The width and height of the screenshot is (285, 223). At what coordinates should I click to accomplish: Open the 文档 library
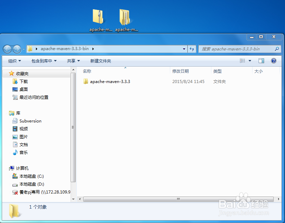click(24, 144)
